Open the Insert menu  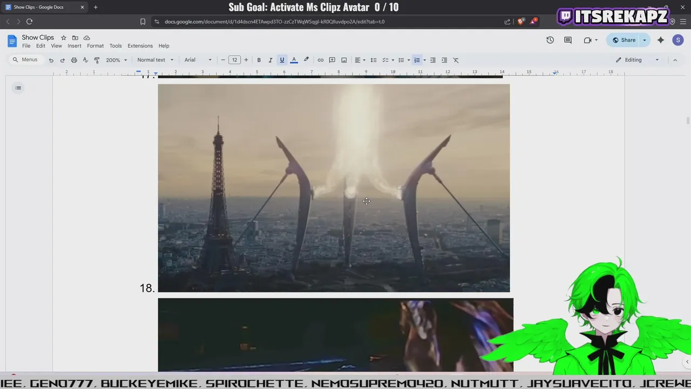74,46
